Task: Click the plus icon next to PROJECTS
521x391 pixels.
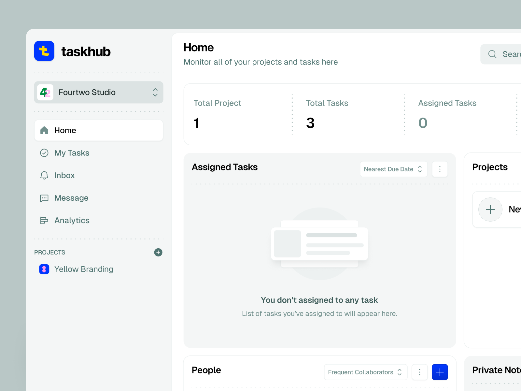Action: tap(158, 252)
